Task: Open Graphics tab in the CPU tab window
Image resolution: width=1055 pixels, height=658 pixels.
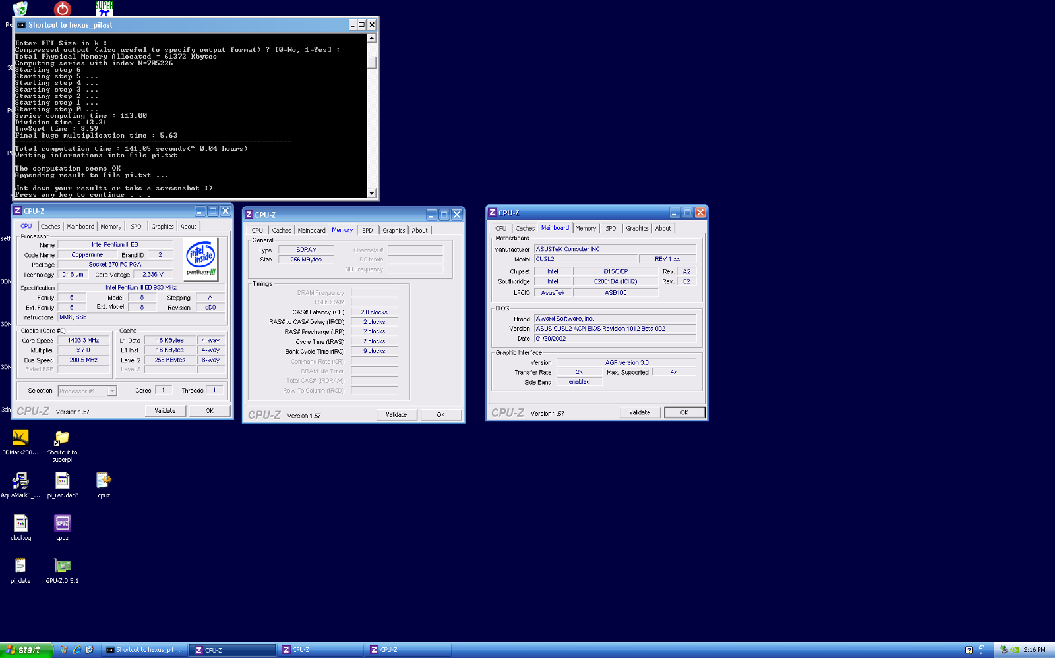Action: 162,227
